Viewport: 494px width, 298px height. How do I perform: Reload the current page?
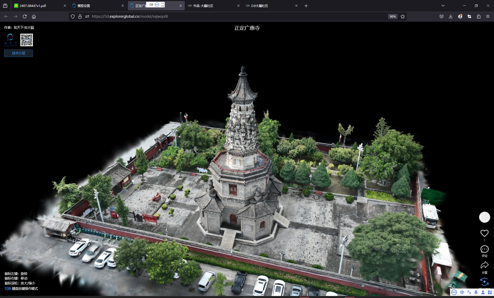point(25,16)
